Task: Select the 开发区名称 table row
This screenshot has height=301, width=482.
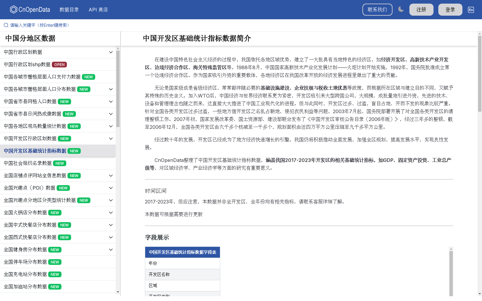Action: click(183, 275)
